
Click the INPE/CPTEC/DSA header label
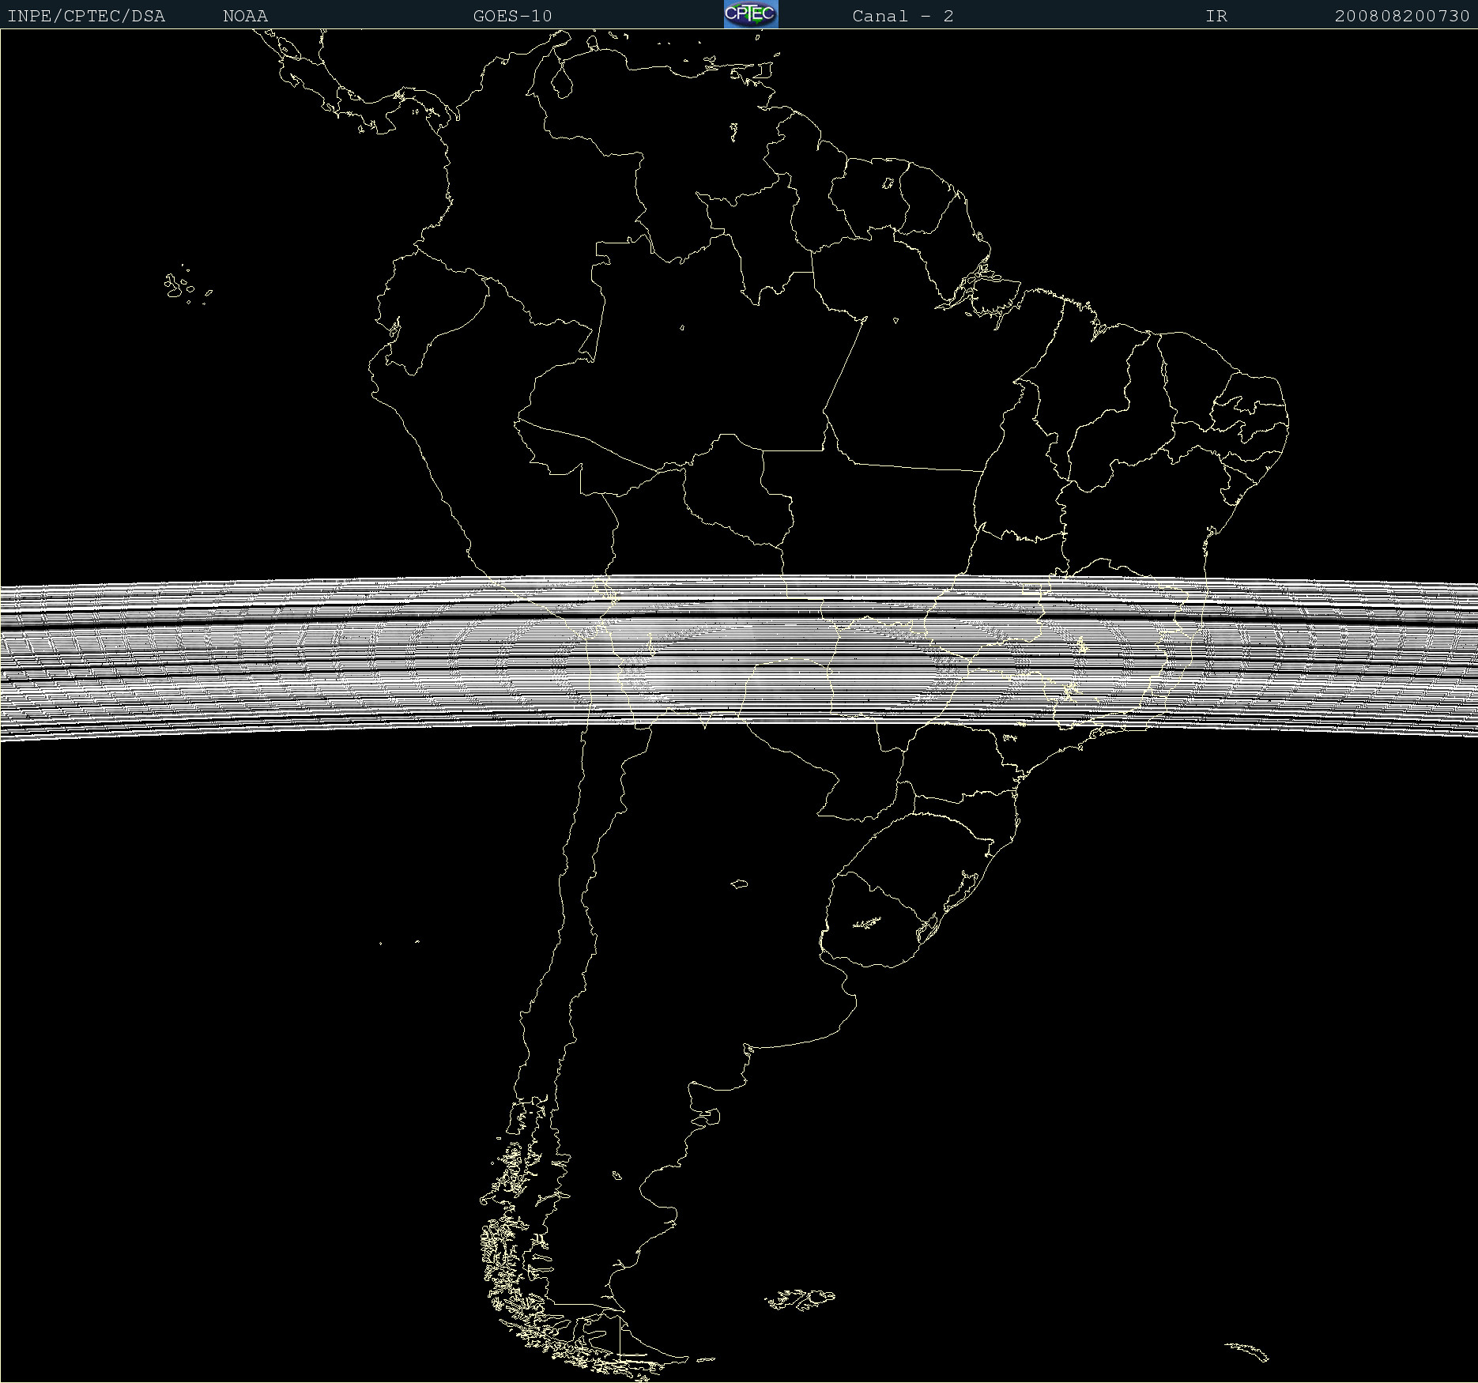click(86, 16)
